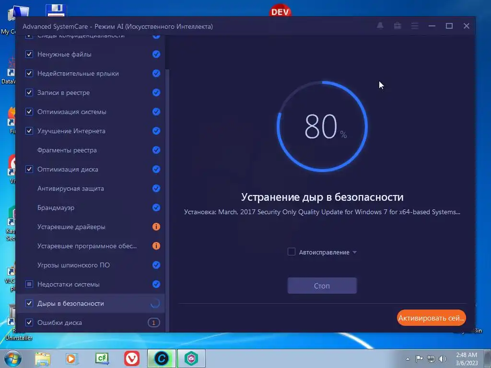Select the Устаревшие драйверы list item
491x368 pixels.
pyautogui.click(x=90, y=227)
